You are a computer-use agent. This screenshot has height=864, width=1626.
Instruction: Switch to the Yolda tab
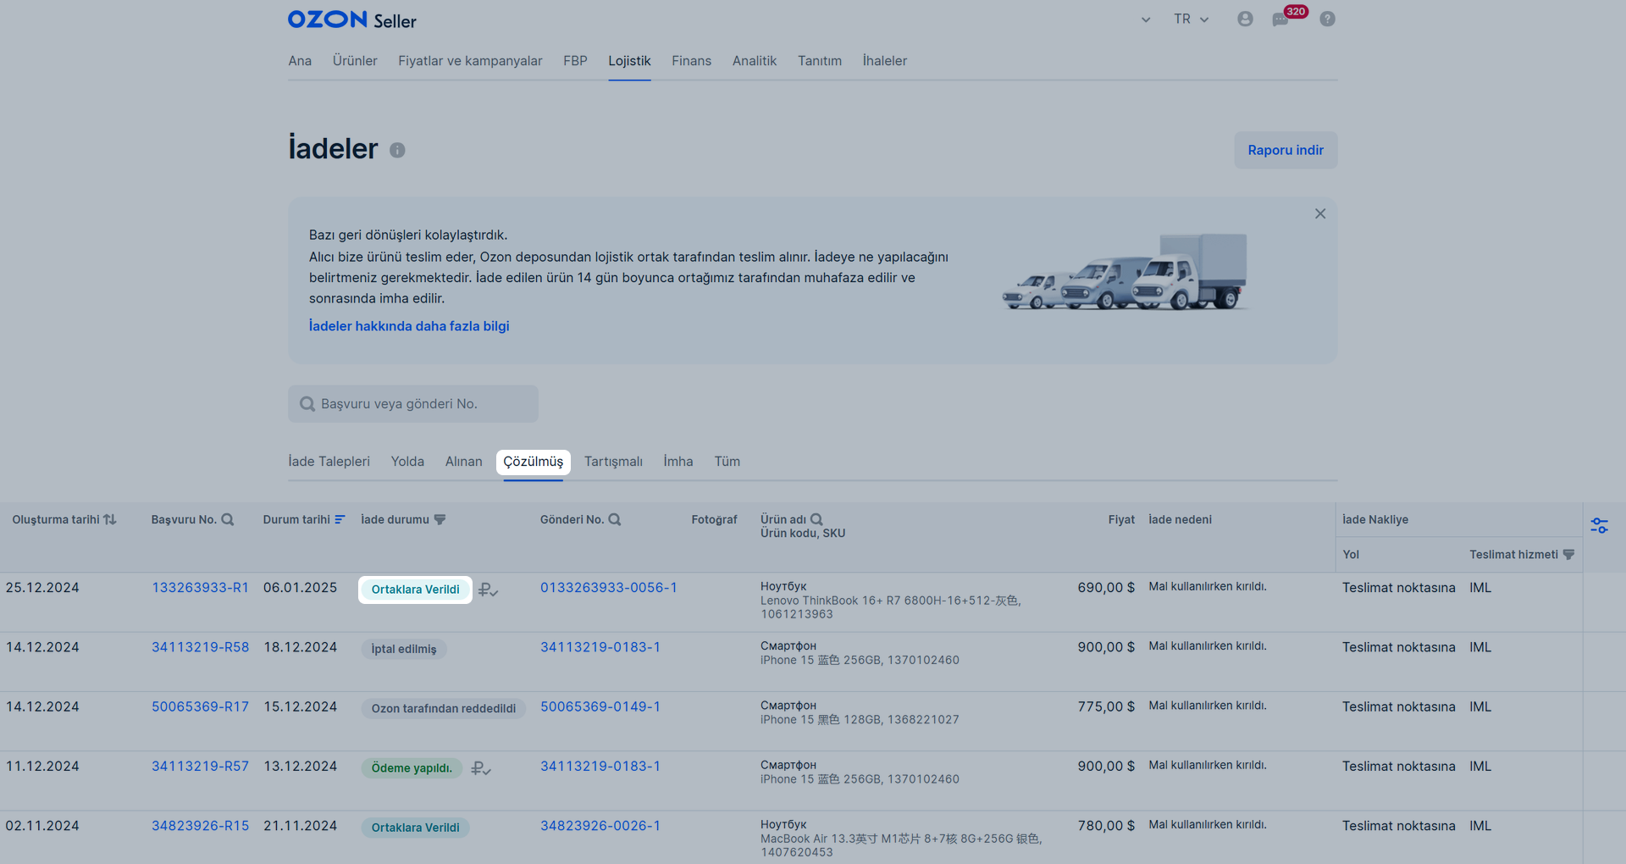pyautogui.click(x=407, y=462)
